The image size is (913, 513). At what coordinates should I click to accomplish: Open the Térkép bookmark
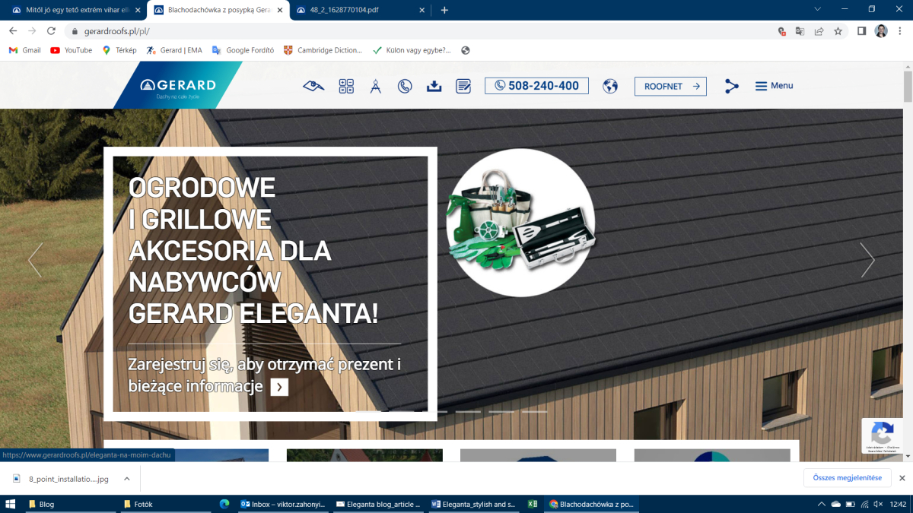119,50
